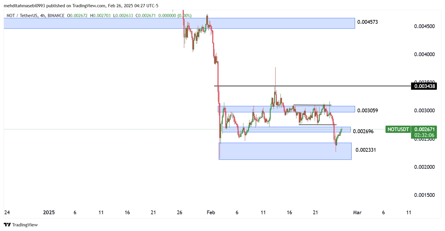Click the low value L0.002633
445x231 pixels.
pos(123,15)
